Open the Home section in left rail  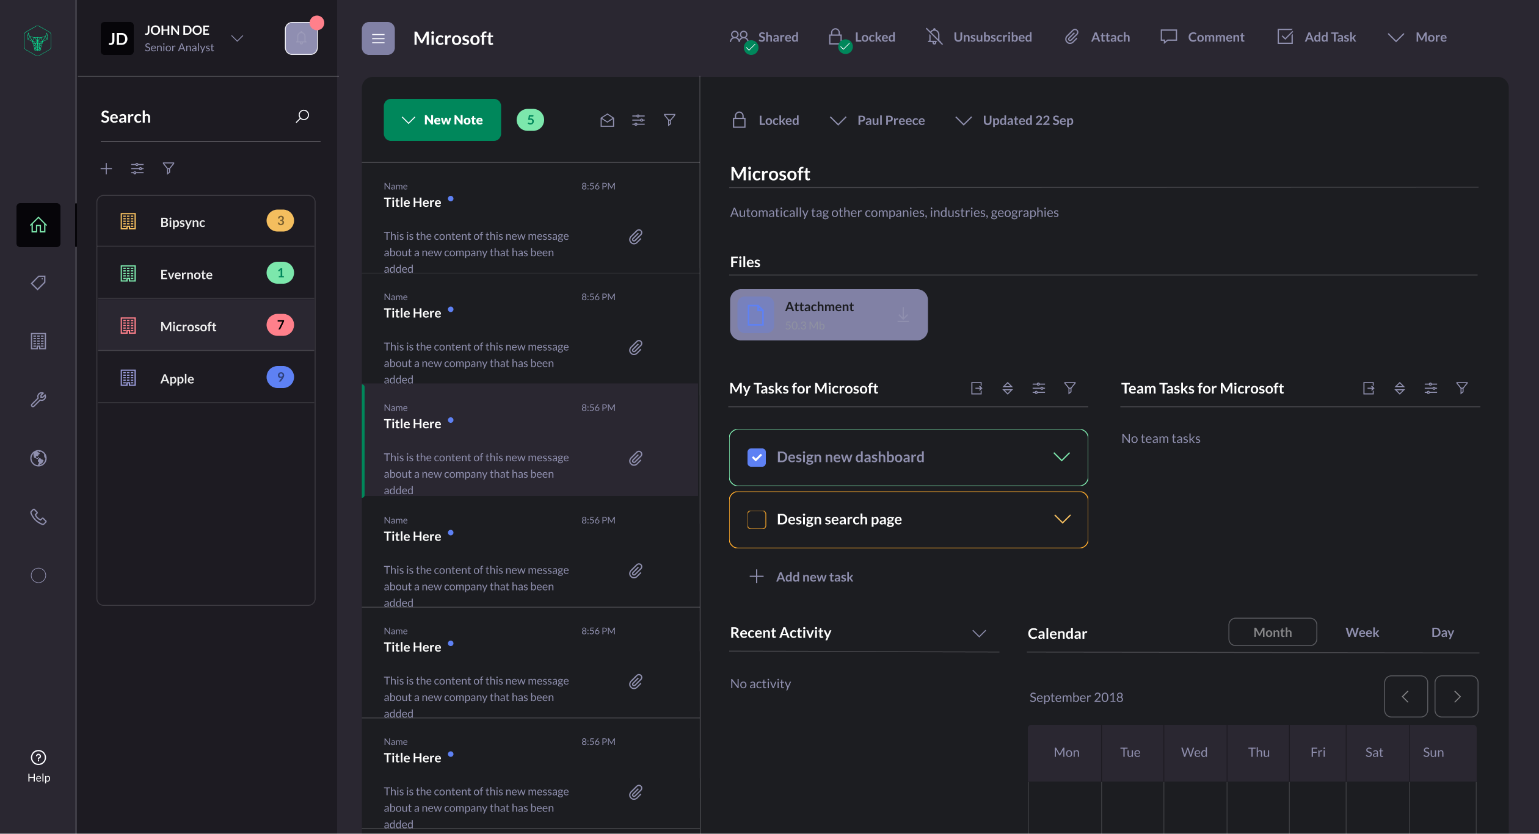tap(38, 225)
